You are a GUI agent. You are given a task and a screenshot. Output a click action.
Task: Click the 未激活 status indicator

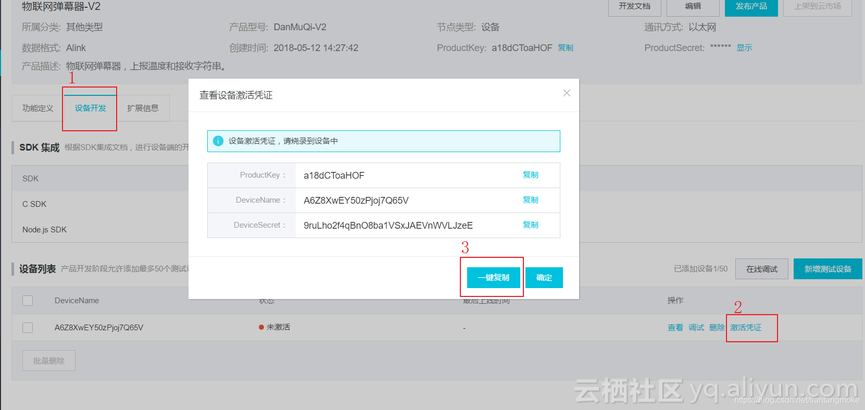[x=274, y=327]
